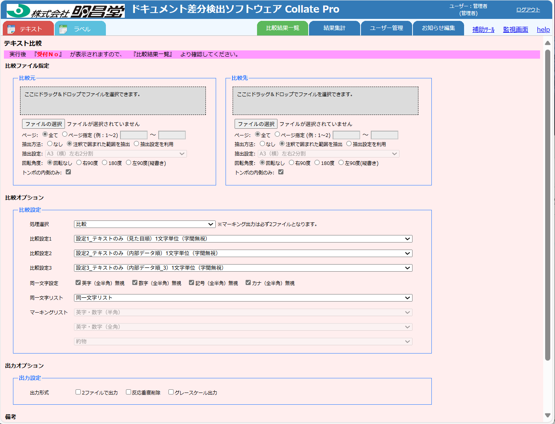This screenshot has height=424, width=555.
Task: Click ファイルの選択 button in 比較元
Action: 44,124
